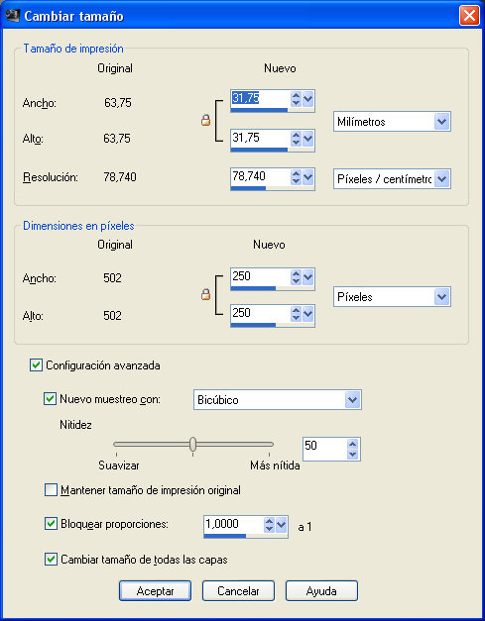Toggle Configuración avanzada checkbox
485x621 pixels.
point(36,364)
